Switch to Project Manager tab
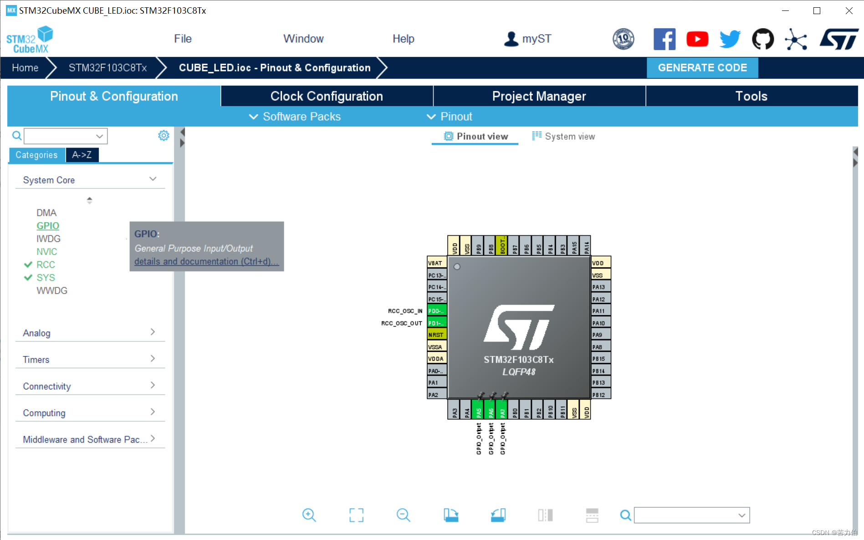864x540 pixels. (539, 96)
